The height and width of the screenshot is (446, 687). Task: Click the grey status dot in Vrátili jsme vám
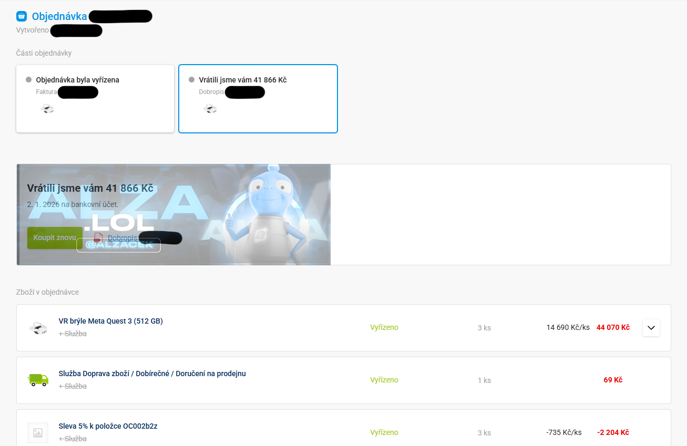(191, 80)
